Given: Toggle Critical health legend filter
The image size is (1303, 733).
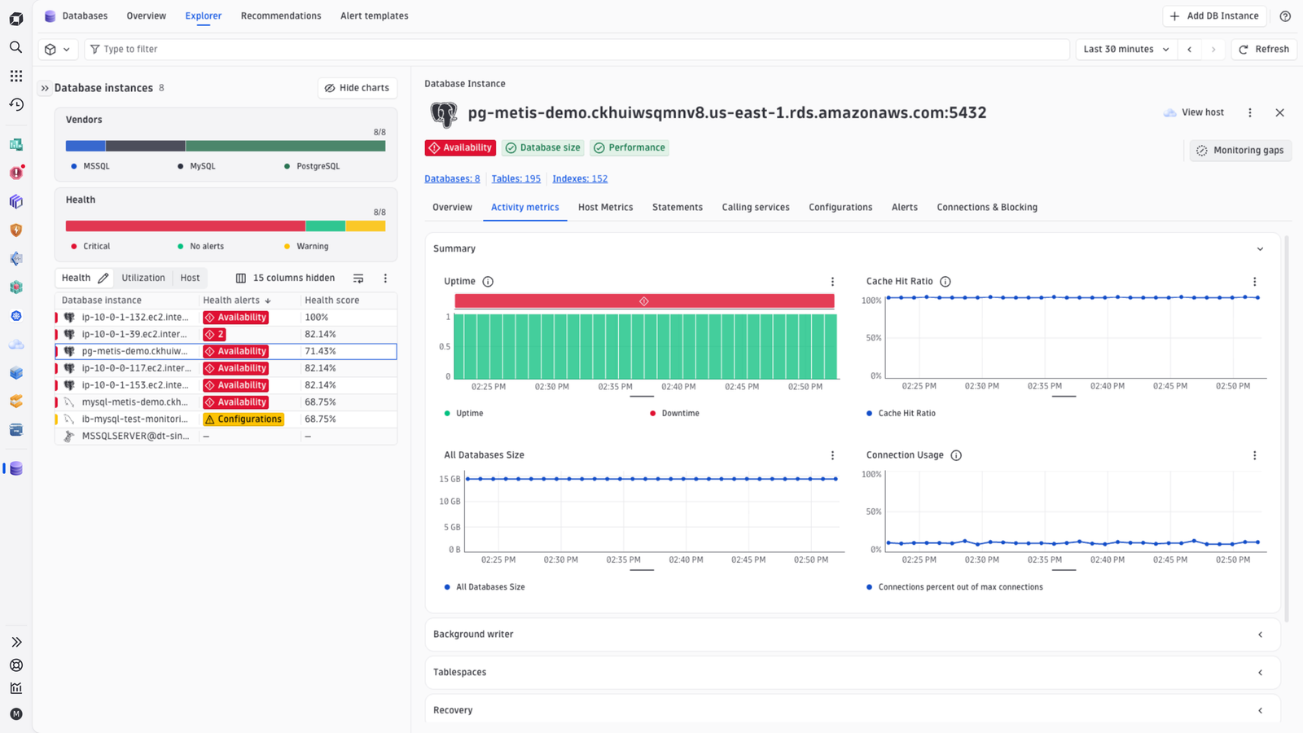Looking at the screenshot, I should pyautogui.click(x=90, y=246).
